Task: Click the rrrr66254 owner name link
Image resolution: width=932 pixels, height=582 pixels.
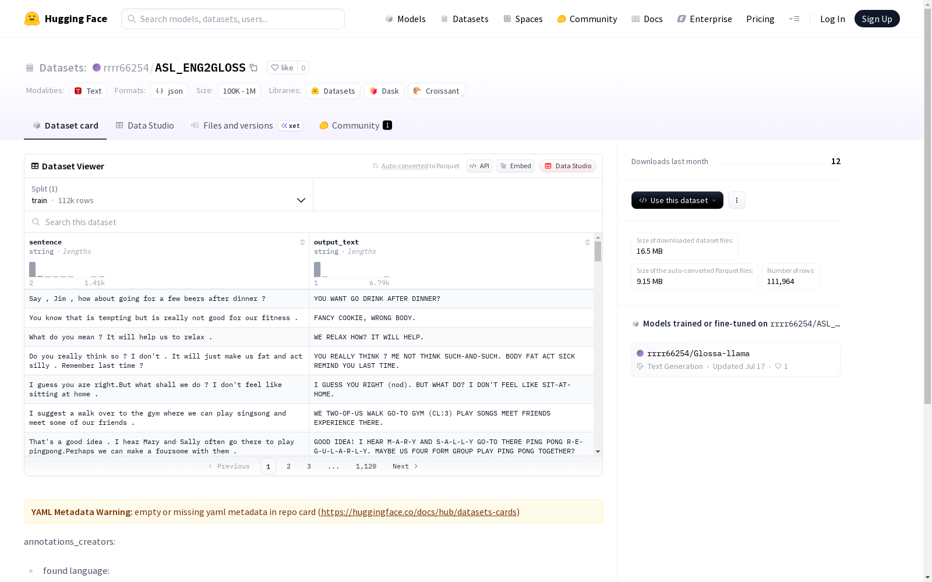Action: pyautogui.click(x=126, y=68)
